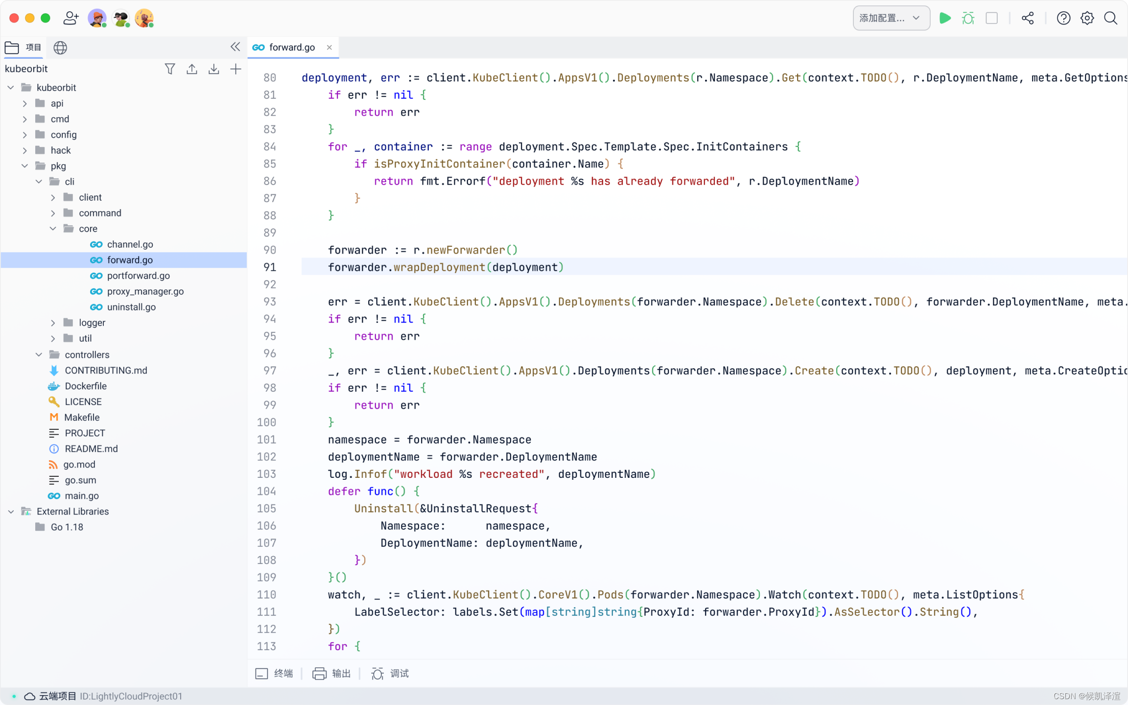
Task: Open the help question mark icon
Action: coord(1063,18)
